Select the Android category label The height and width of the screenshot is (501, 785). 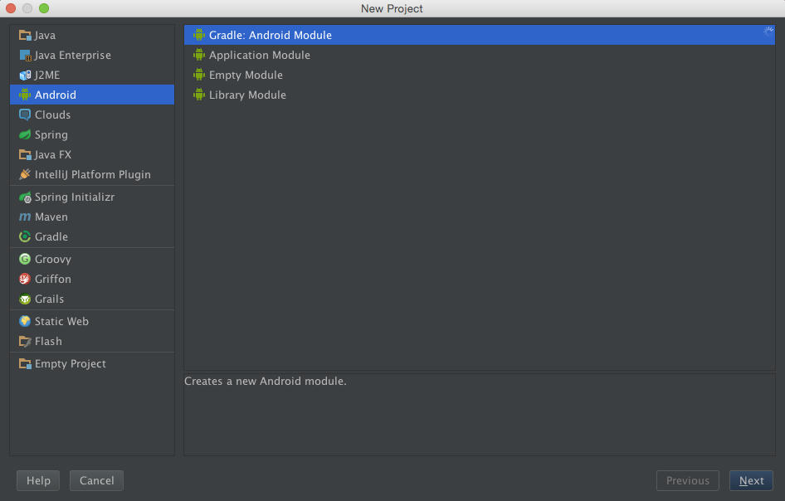[56, 95]
